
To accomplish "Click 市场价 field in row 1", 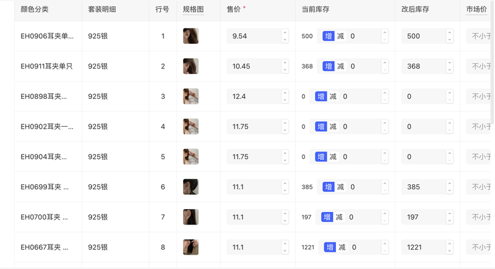I will pyautogui.click(x=480, y=36).
